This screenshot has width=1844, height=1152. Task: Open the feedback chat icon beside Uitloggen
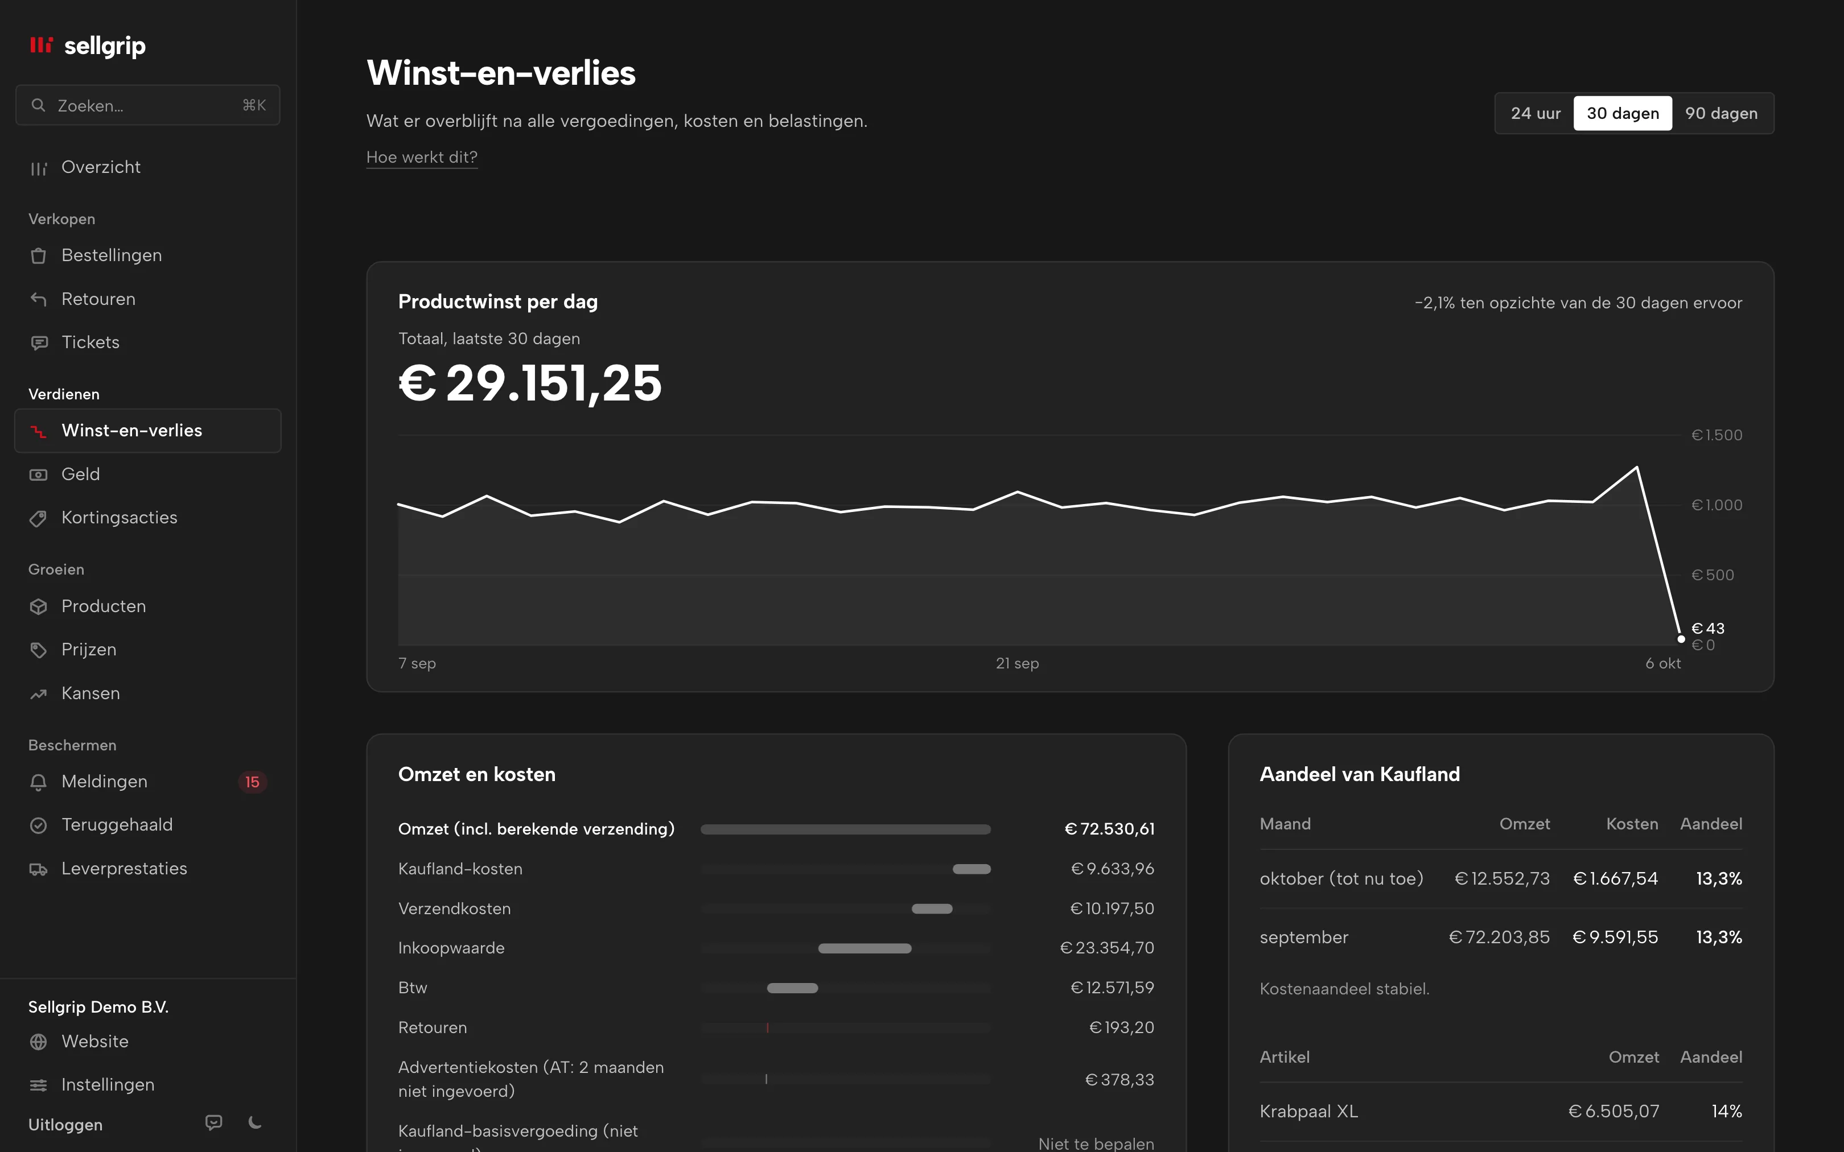(x=214, y=1122)
